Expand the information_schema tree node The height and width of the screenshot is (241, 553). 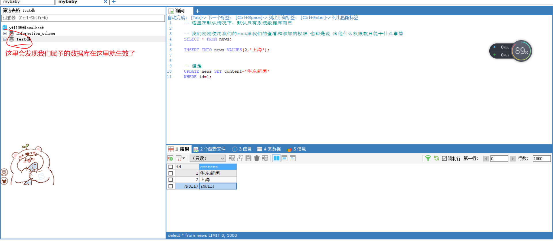[x=5, y=34]
